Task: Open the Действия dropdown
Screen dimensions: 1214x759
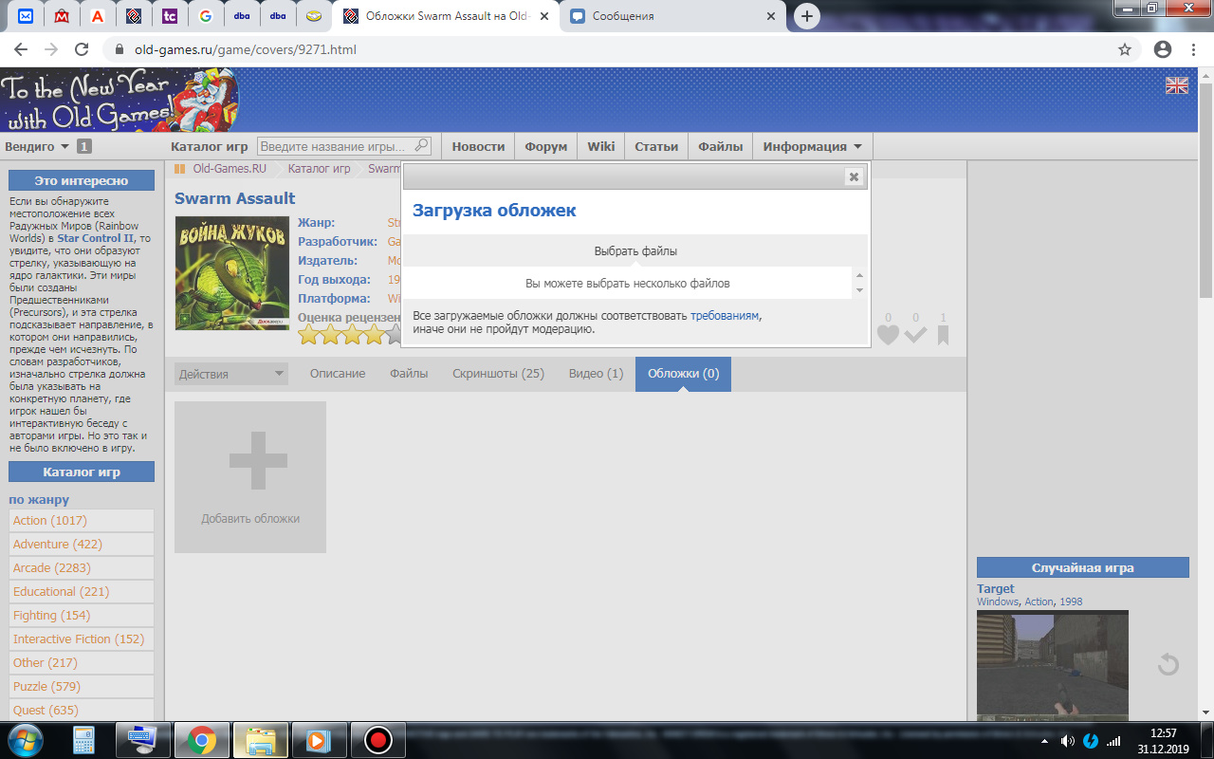Action: pos(230,374)
